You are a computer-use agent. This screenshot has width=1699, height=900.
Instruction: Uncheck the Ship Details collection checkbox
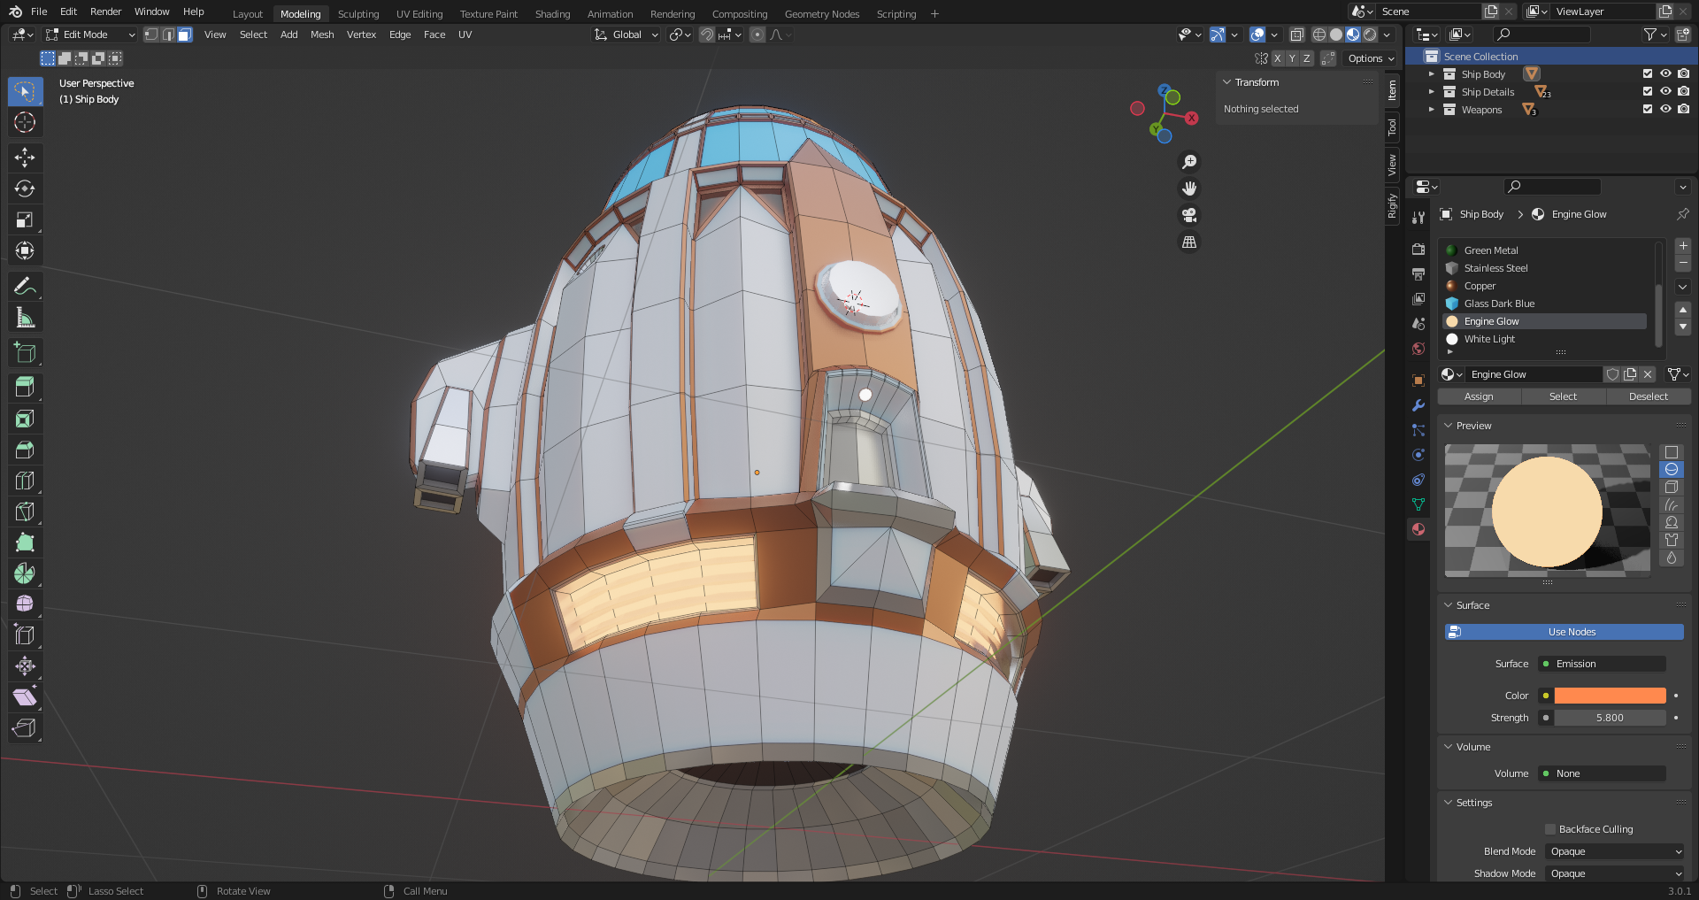1648,92
